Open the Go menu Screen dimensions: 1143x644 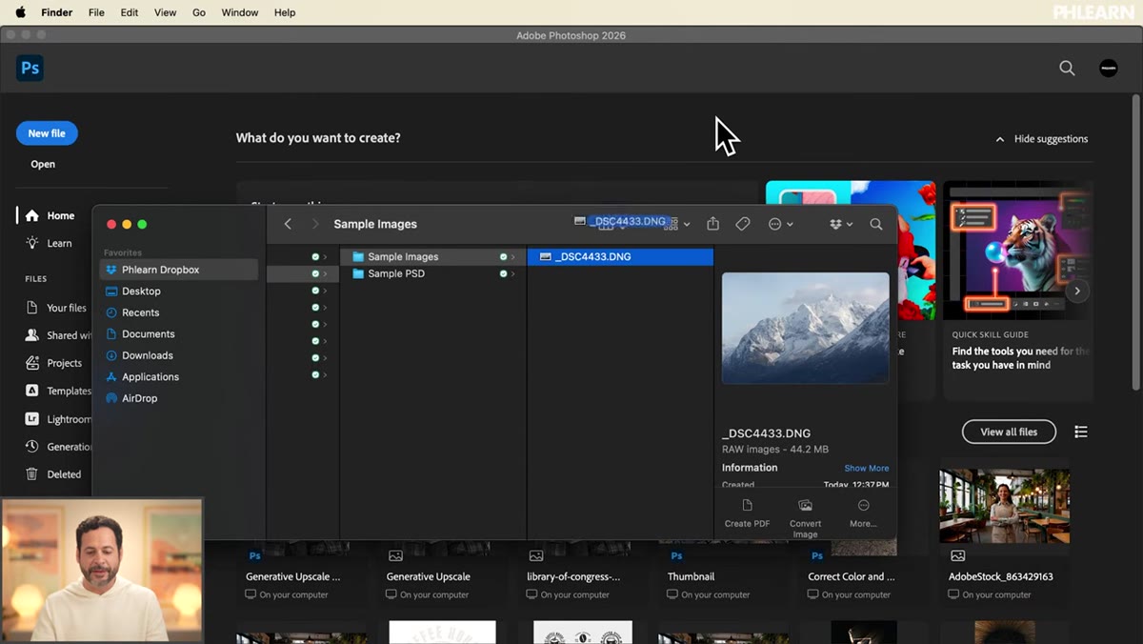pyautogui.click(x=199, y=12)
